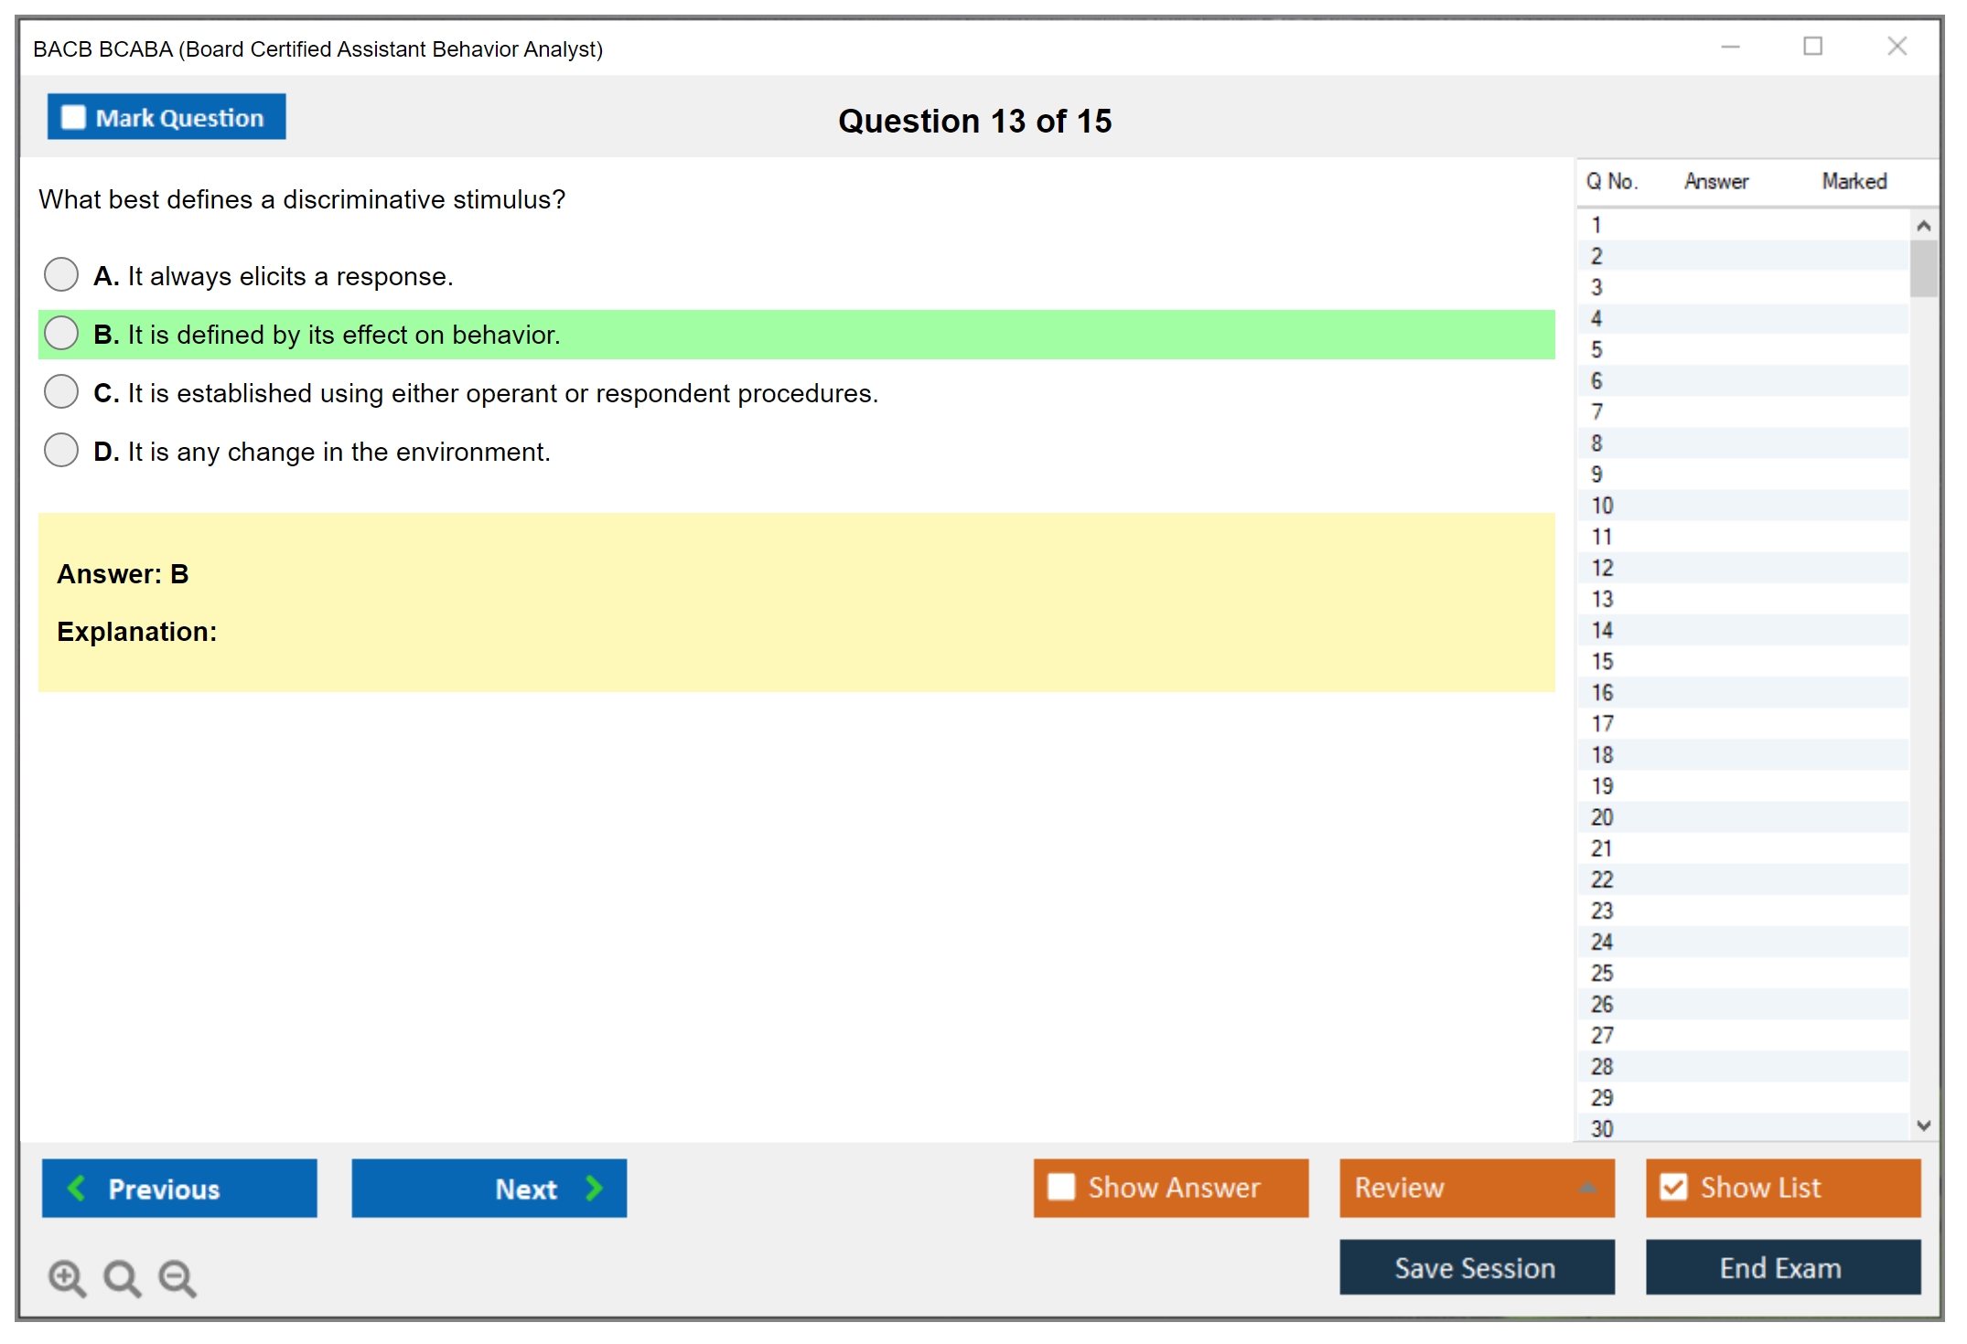The image size is (1967, 1344).
Task: Click the zoom out magnifier icon
Action: [177, 1277]
